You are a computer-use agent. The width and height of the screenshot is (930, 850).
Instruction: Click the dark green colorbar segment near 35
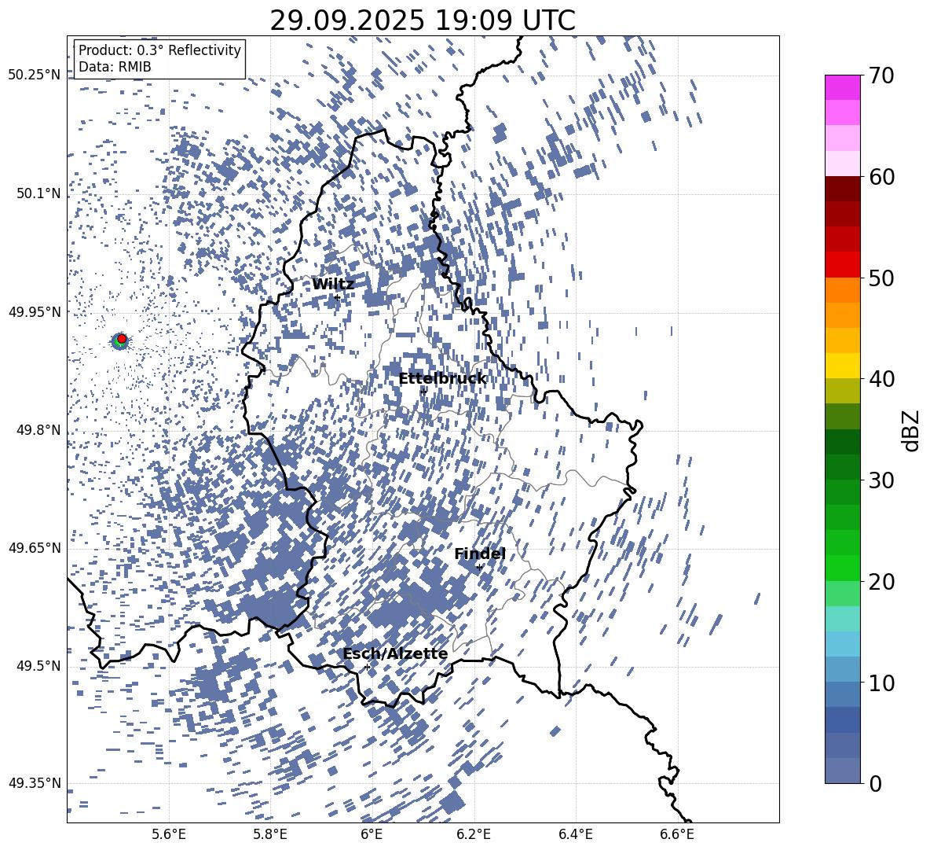[x=842, y=442]
